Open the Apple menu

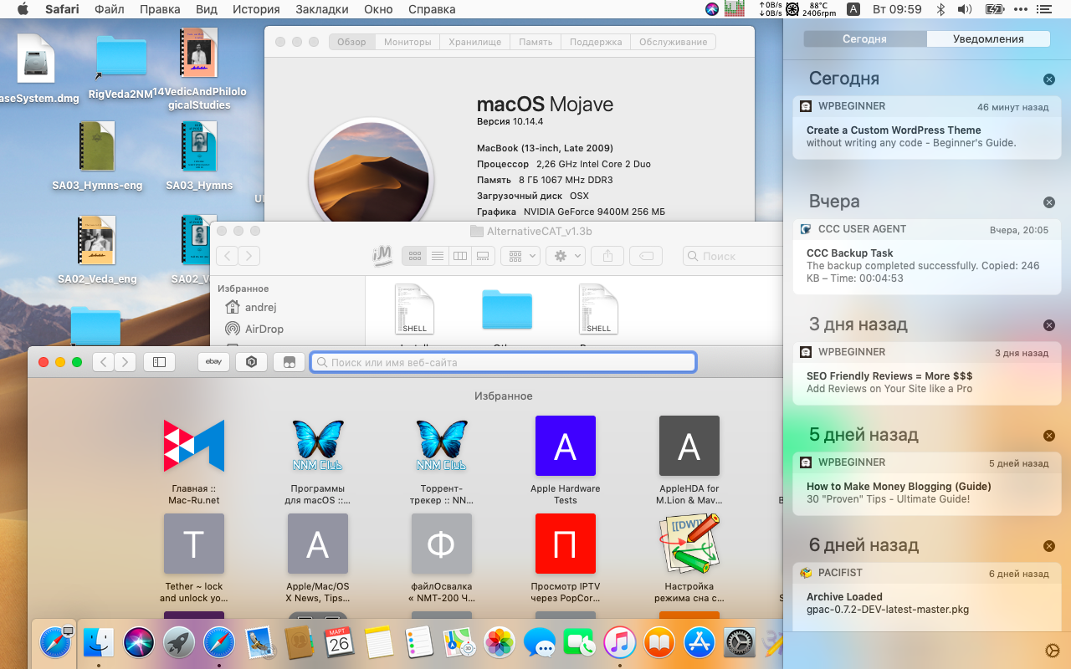[x=23, y=9]
